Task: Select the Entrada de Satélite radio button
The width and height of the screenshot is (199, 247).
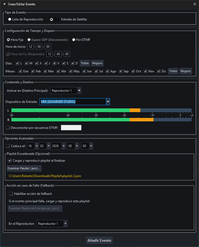Action: point(51,19)
